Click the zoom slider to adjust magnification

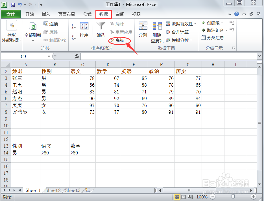[x=234, y=197]
